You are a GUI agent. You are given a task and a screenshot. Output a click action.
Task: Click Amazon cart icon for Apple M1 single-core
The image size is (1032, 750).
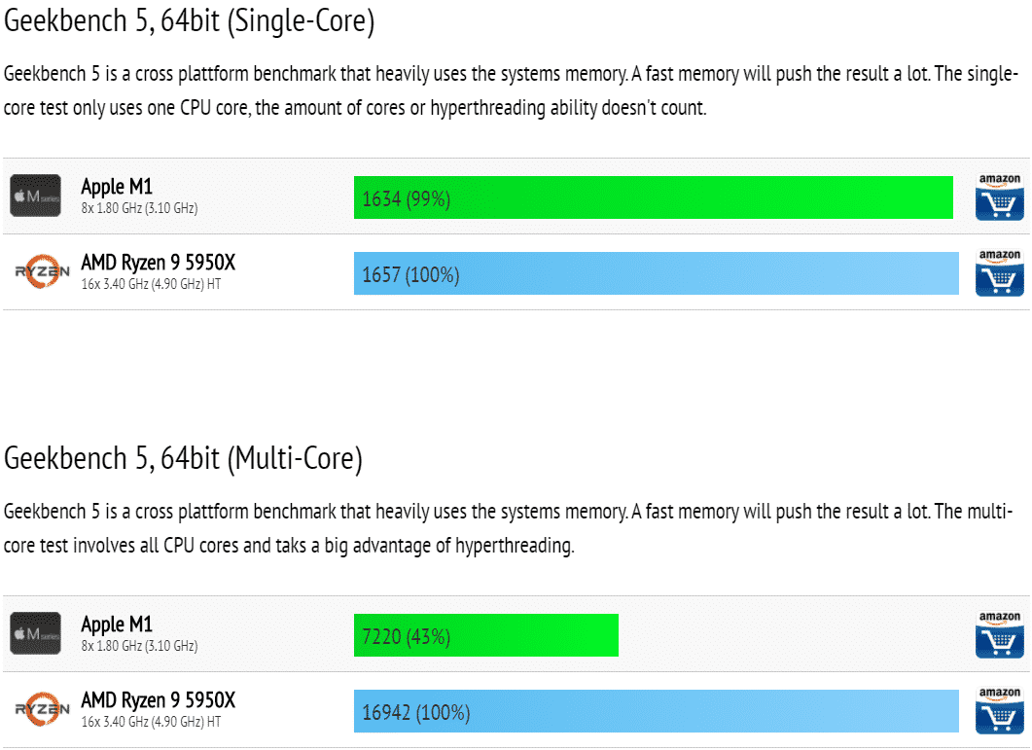pyautogui.click(x=999, y=196)
